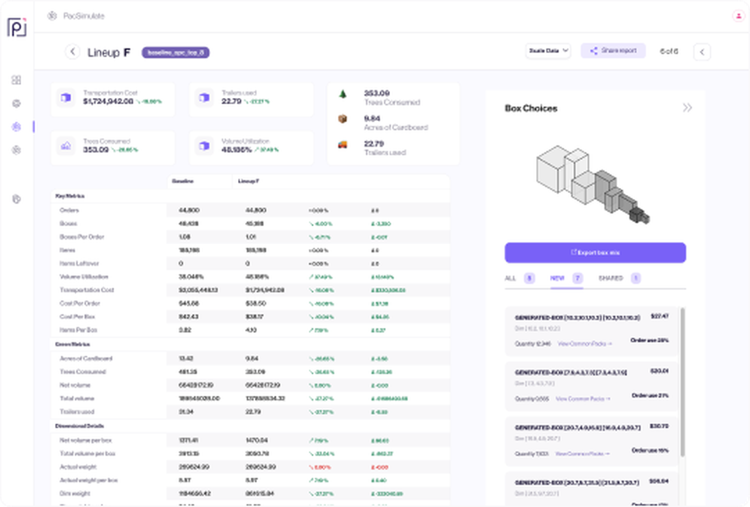Switch to the SHARED boxes tab
750x507 pixels.
coord(619,278)
